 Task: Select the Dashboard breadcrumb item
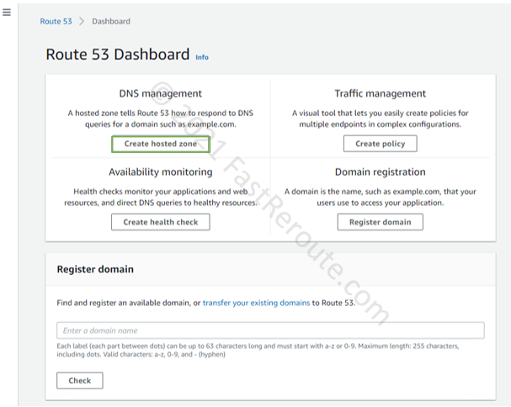point(111,22)
